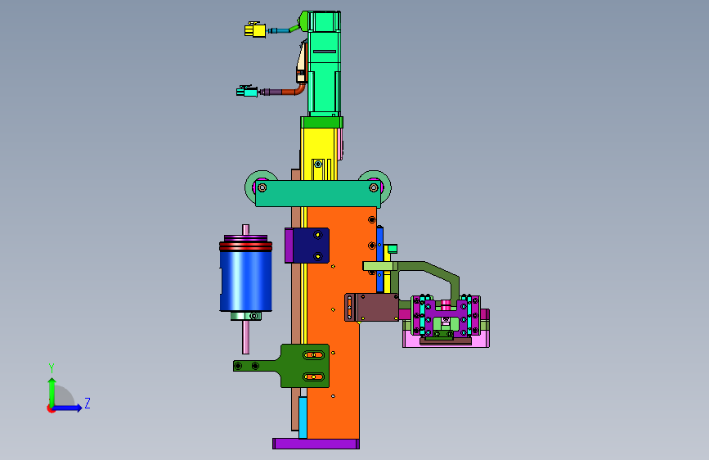Select the yellow coupling housing below the motor

(x=318, y=154)
